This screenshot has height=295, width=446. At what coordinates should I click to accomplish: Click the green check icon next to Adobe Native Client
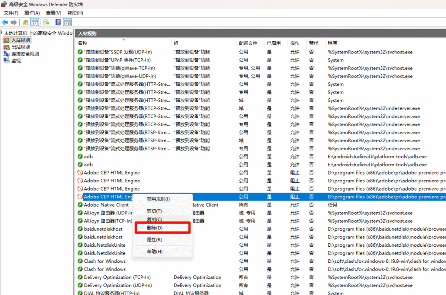(x=80, y=205)
